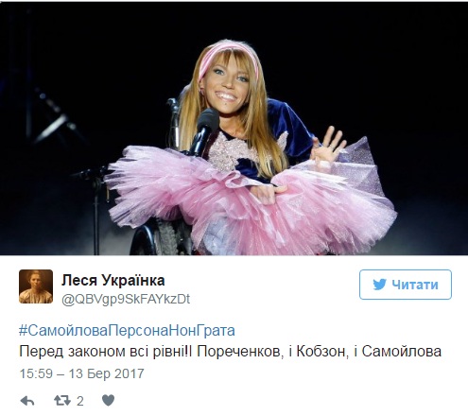Click the @QBVgp9SkFAYkzDt handle
The image size is (468, 416).
126,300
